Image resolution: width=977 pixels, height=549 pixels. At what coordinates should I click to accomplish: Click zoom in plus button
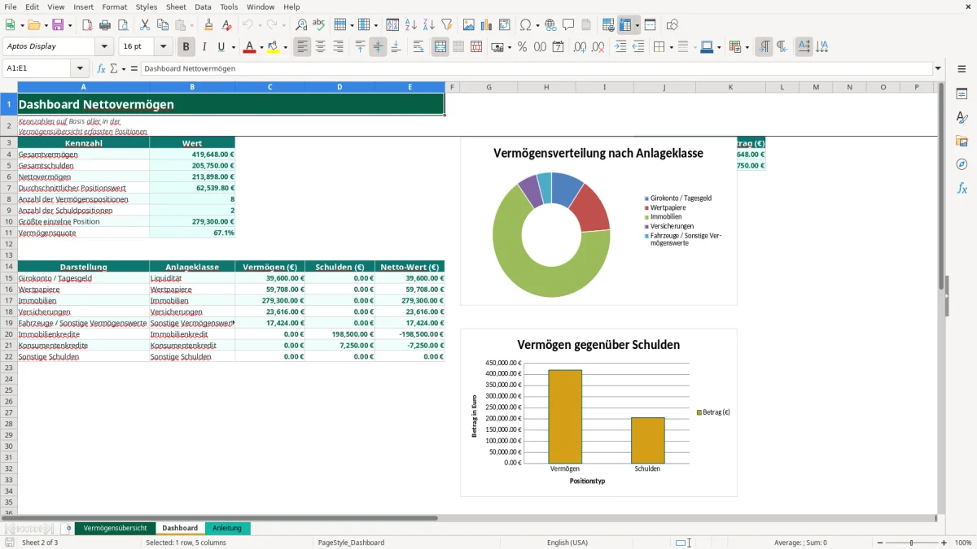[x=944, y=542]
